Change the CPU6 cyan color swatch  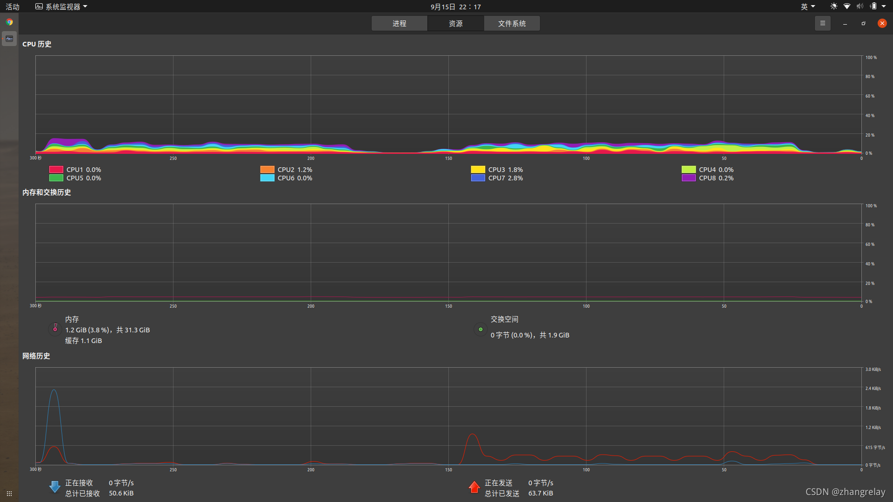coord(267,178)
